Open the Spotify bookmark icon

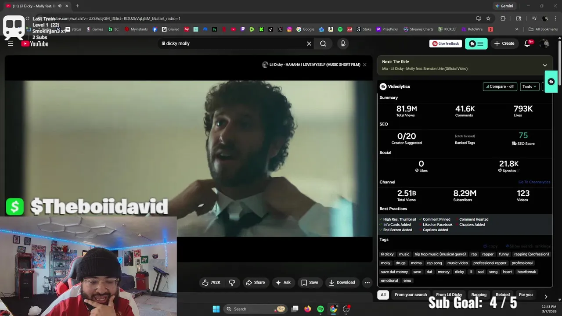(340, 29)
